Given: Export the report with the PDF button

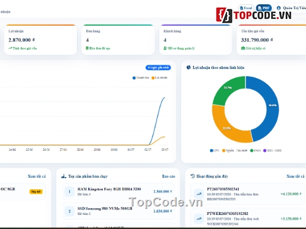Looking at the screenshot, I should 264,8.
